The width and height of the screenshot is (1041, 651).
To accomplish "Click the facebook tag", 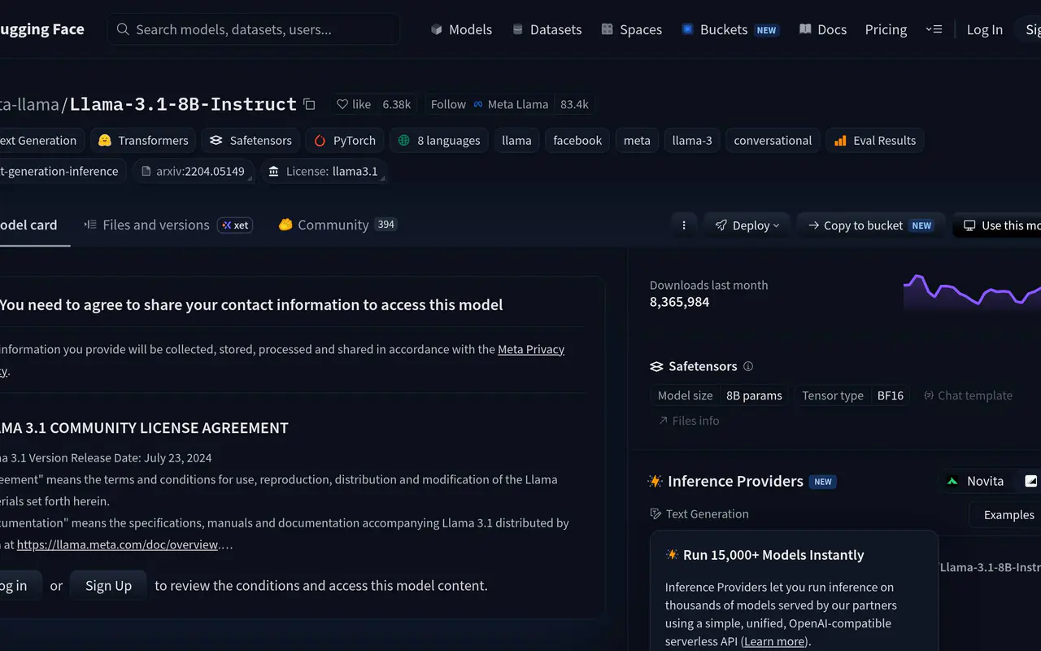I will (577, 140).
